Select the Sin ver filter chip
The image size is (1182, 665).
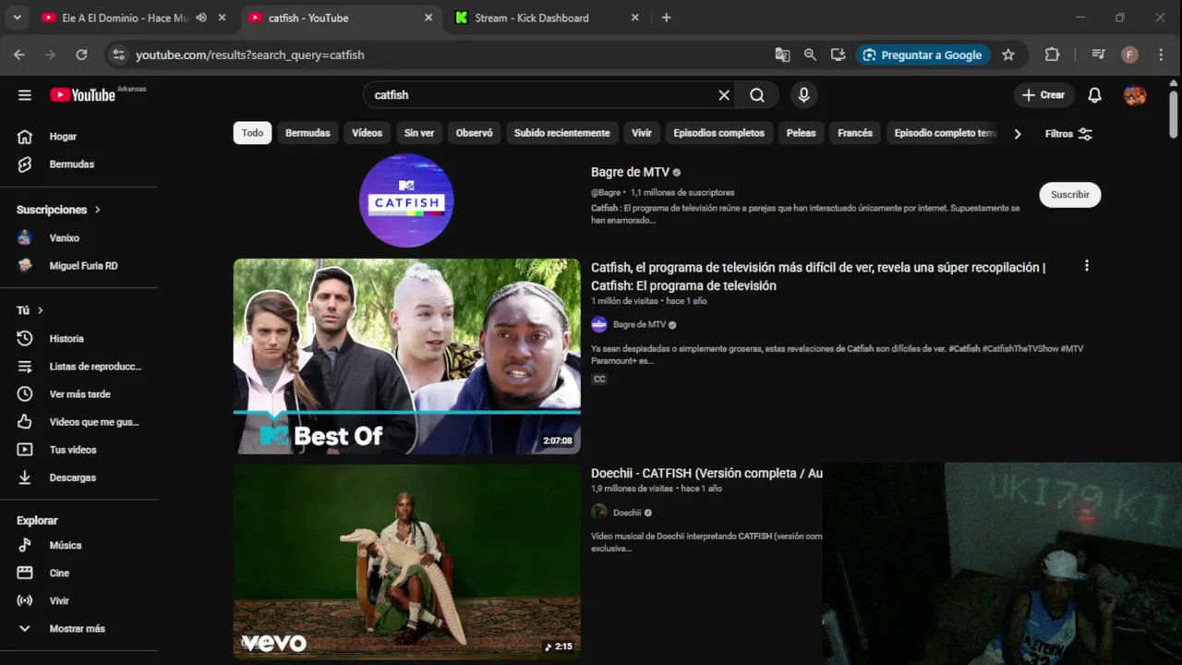419,133
